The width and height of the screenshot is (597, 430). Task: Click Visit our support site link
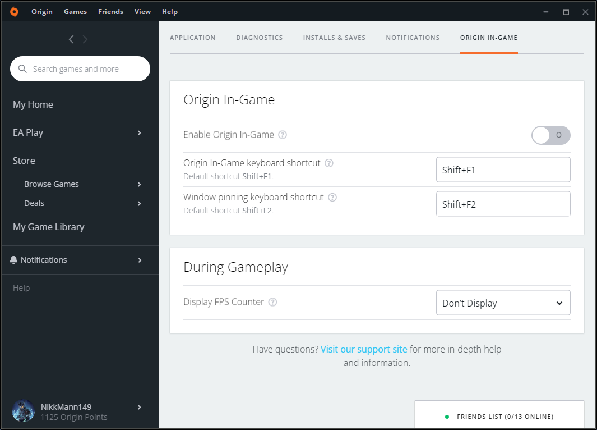tap(364, 349)
